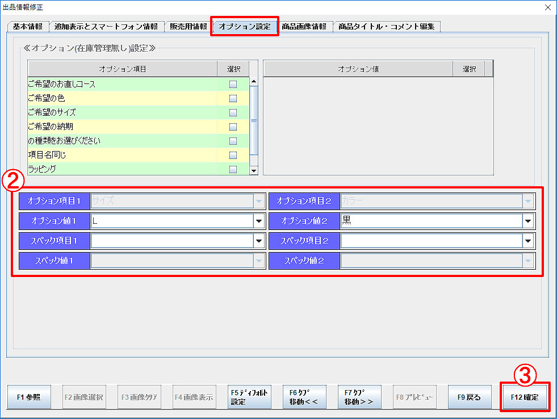Click F7 タブ移動>> button
Image resolution: width=557 pixels, height=419 pixels.
pos(359,397)
